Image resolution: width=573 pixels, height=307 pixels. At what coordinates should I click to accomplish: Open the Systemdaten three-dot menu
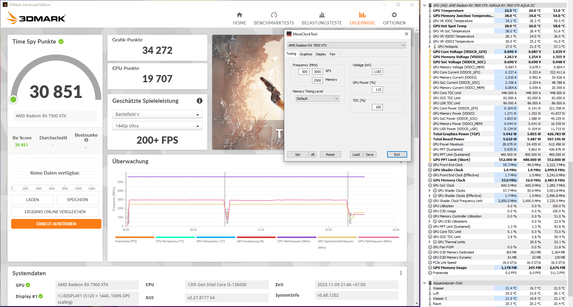tap(401, 273)
